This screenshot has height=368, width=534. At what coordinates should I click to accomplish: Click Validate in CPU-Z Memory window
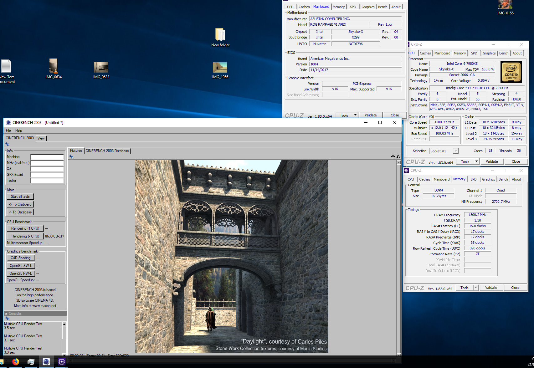coord(491,288)
